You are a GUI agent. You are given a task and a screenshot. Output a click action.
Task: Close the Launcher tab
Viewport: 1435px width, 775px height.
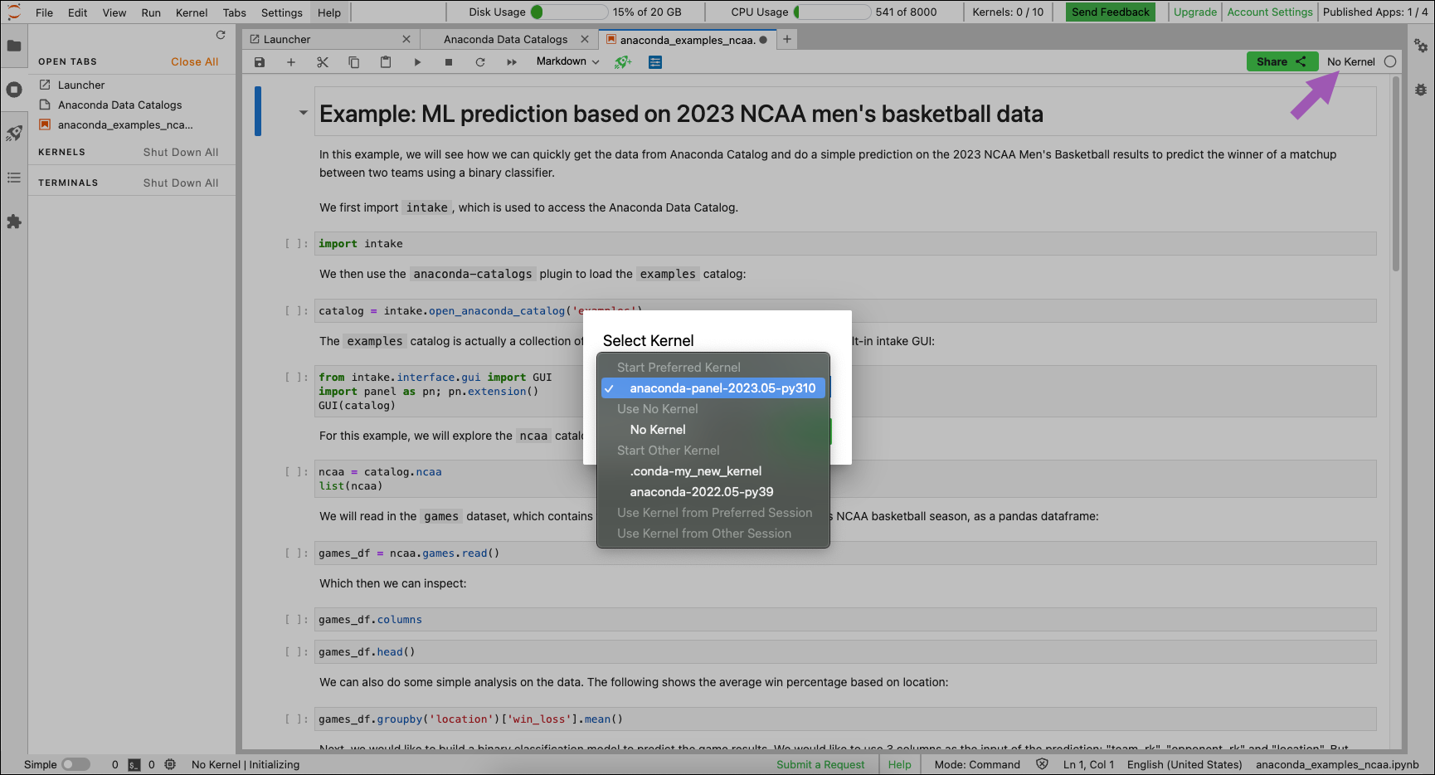point(406,39)
